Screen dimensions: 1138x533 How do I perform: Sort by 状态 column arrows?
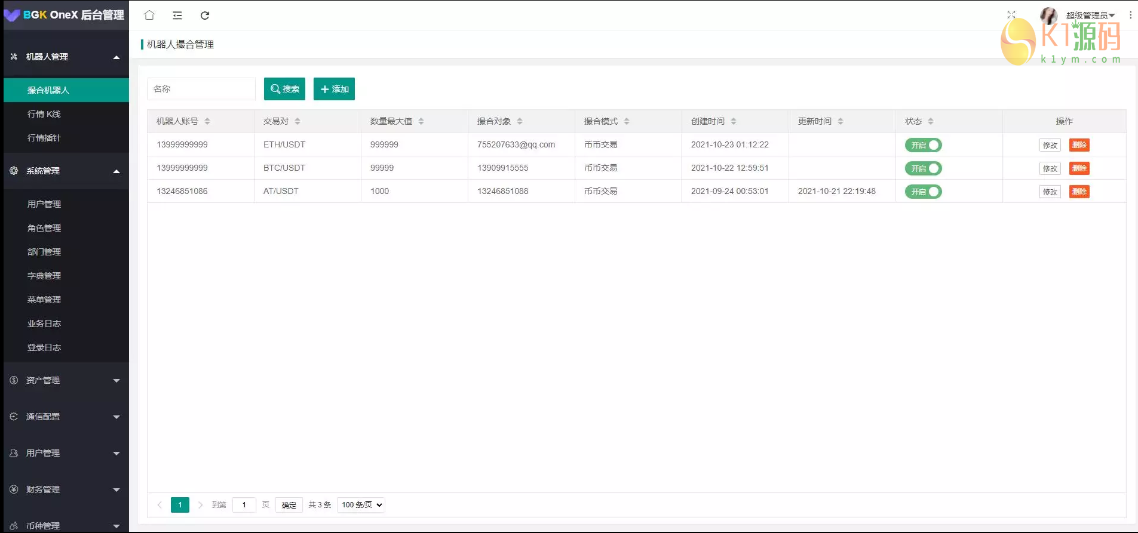pos(931,121)
